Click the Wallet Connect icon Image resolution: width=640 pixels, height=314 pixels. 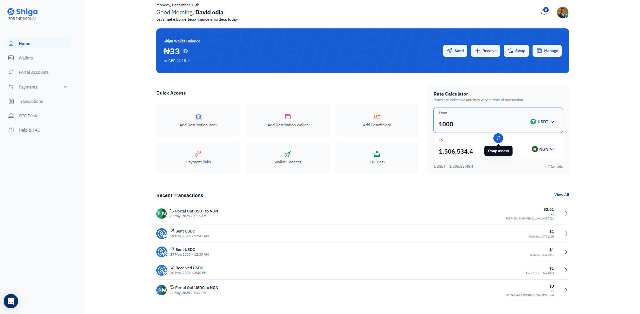coord(288,154)
